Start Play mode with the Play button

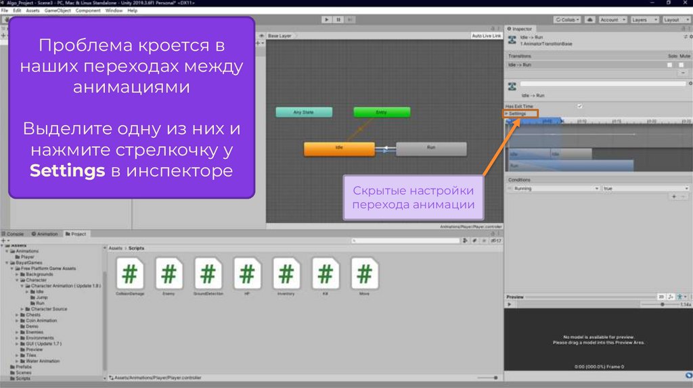(327, 20)
